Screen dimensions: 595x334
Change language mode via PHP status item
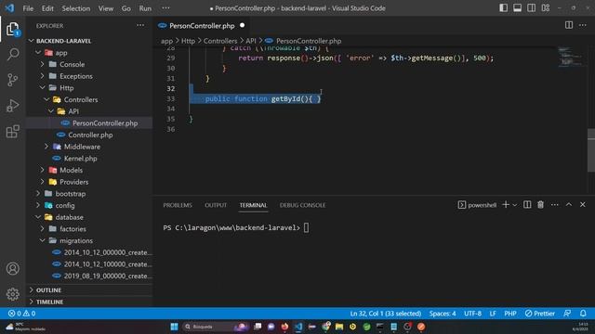(x=510, y=314)
